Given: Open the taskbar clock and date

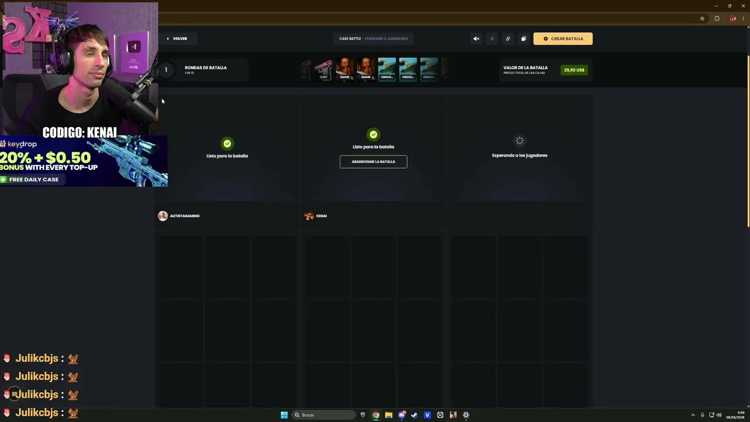Looking at the screenshot, I should pos(735,415).
